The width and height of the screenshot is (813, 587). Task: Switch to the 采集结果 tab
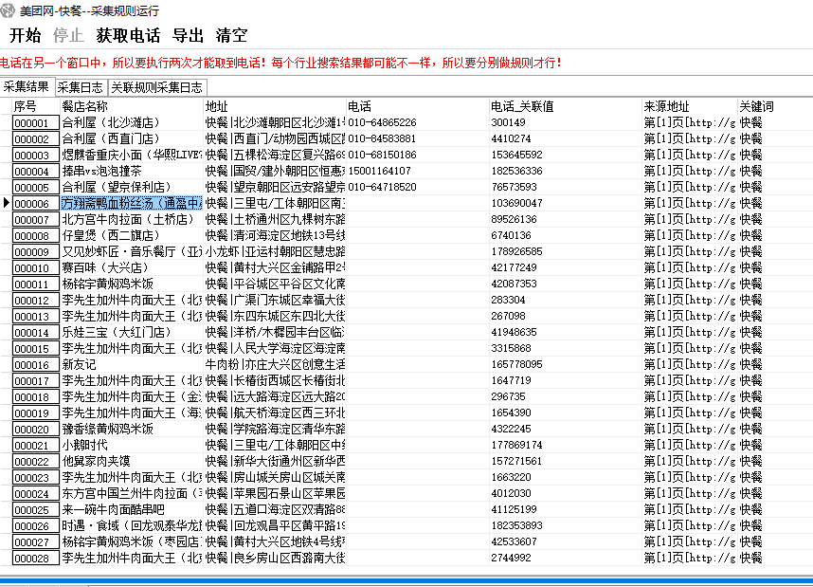click(27, 86)
